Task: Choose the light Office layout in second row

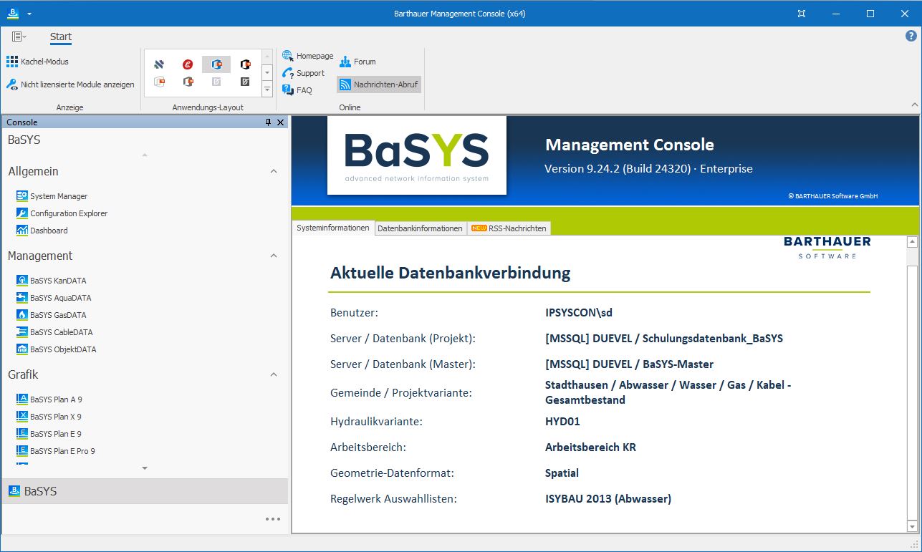Action: click(159, 82)
